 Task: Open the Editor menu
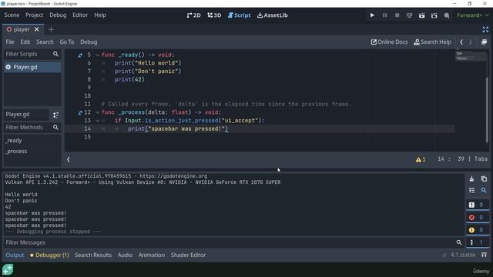tap(80, 15)
